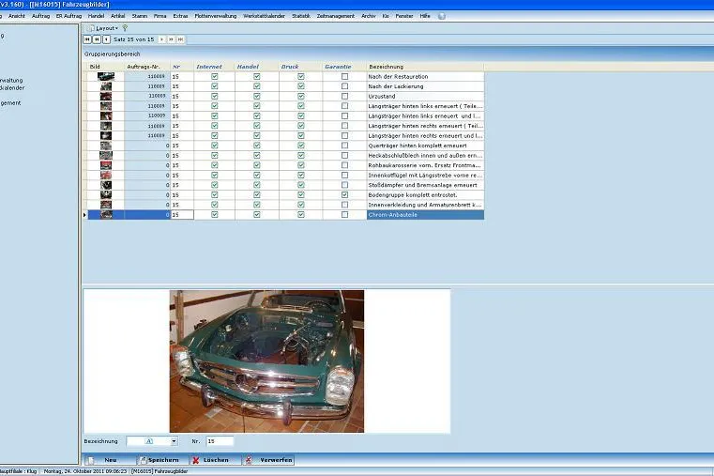The image size is (714, 476).
Task: Click the Nr. input field below image
Action: pyautogui.click(x=220, y=441)
